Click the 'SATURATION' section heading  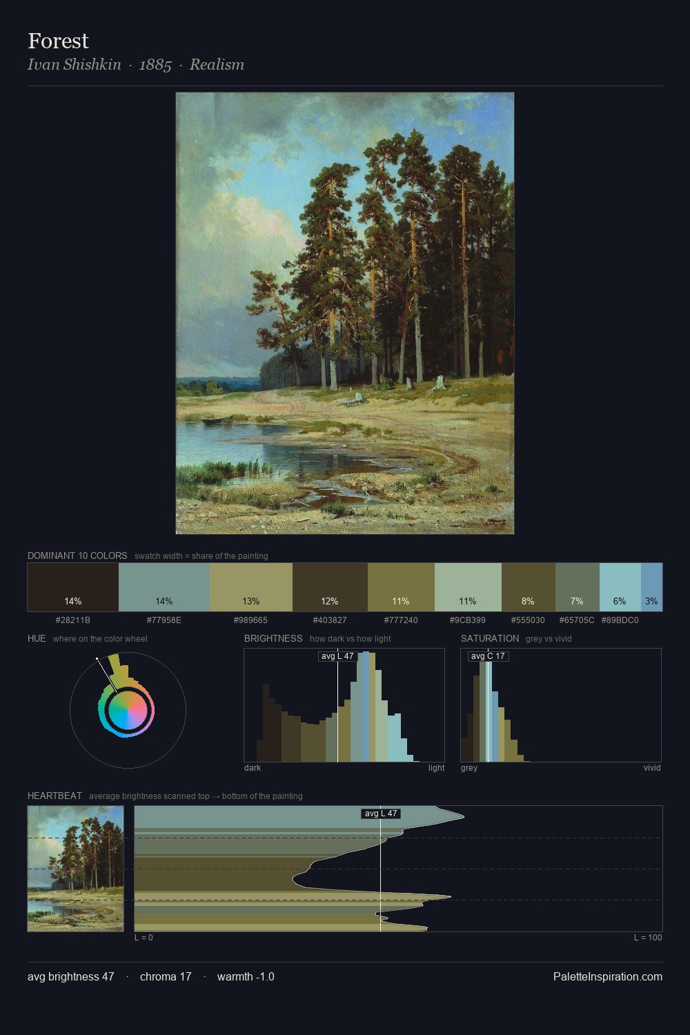[x=490, y=638]
